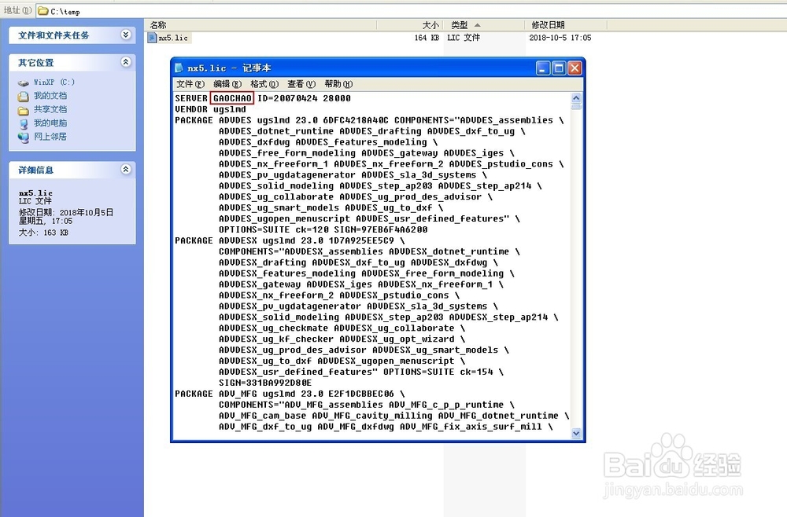
Task: Collapse the 详细信息 panel
Action: coord(126,170)
